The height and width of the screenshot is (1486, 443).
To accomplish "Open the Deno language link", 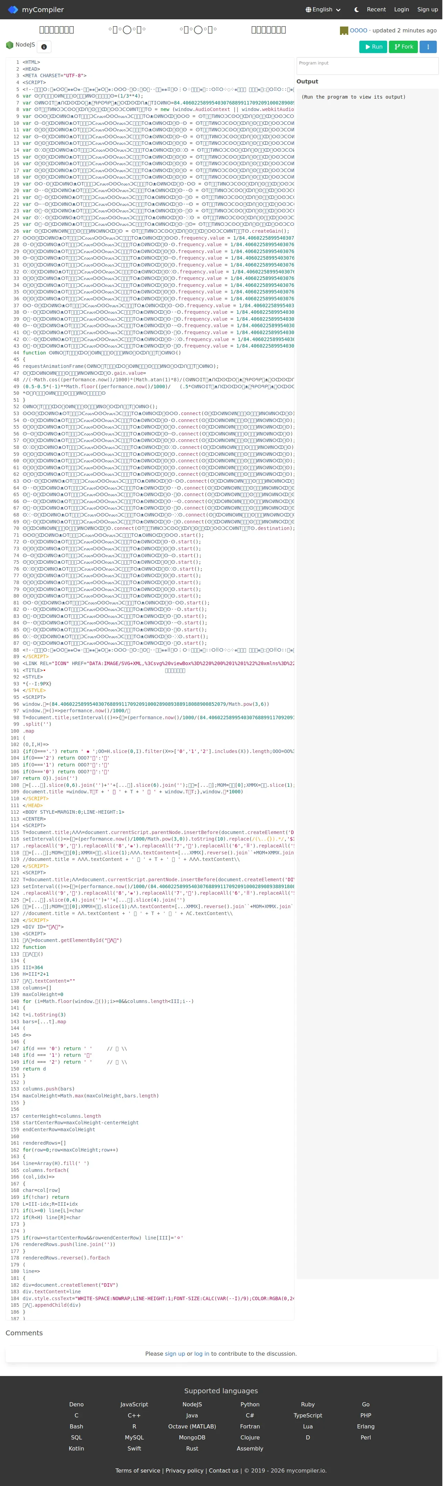I will click(76, 1404).
